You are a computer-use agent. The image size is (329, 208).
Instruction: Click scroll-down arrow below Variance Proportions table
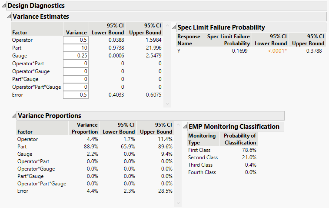click(x=178, y=203)
